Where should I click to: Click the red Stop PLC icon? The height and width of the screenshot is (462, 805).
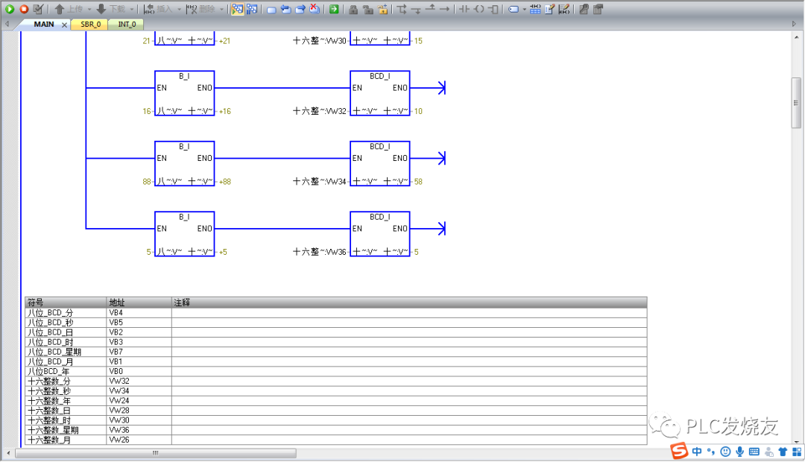tap(24, 9)
